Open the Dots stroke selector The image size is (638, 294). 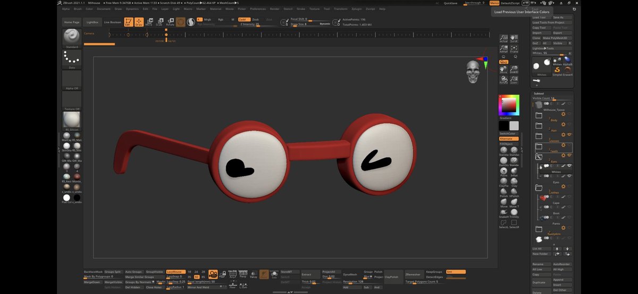tap(71, 59)
